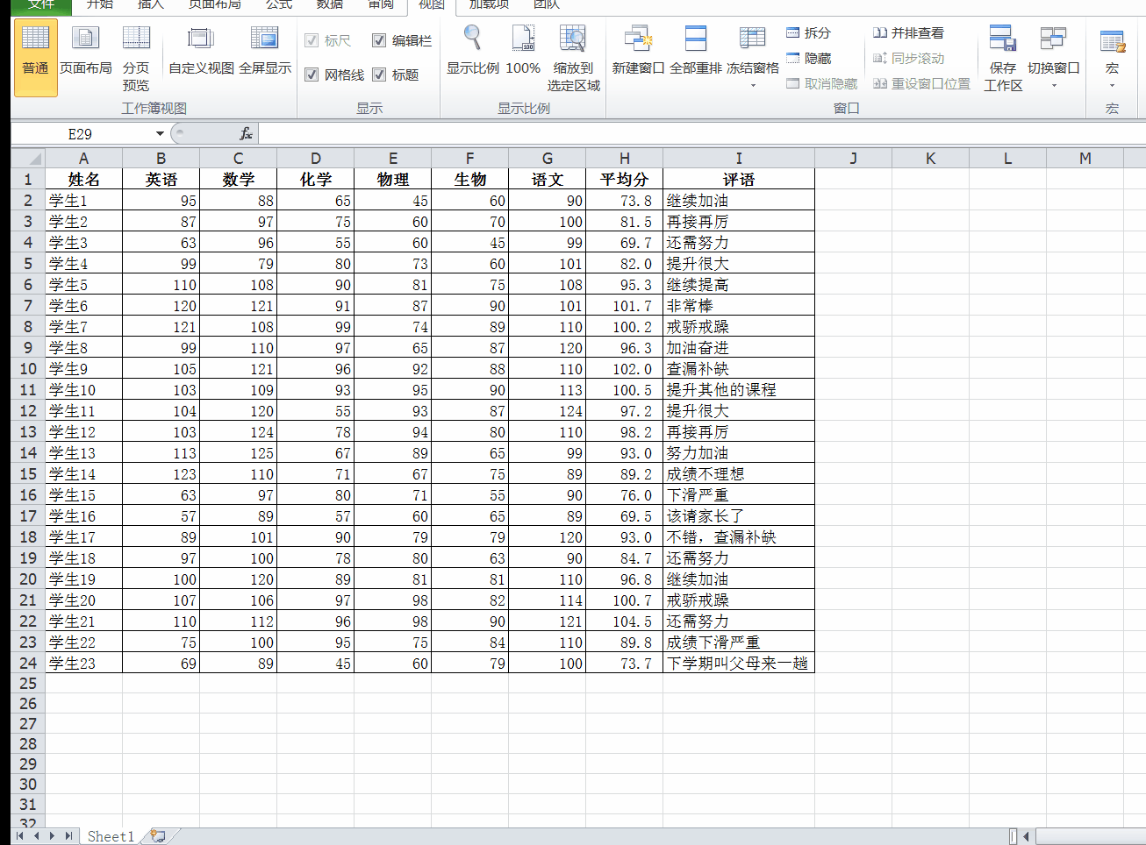Select the Sheet1 worksheet tab
This screenshot has width=1146, height=845.
(111, 836)
